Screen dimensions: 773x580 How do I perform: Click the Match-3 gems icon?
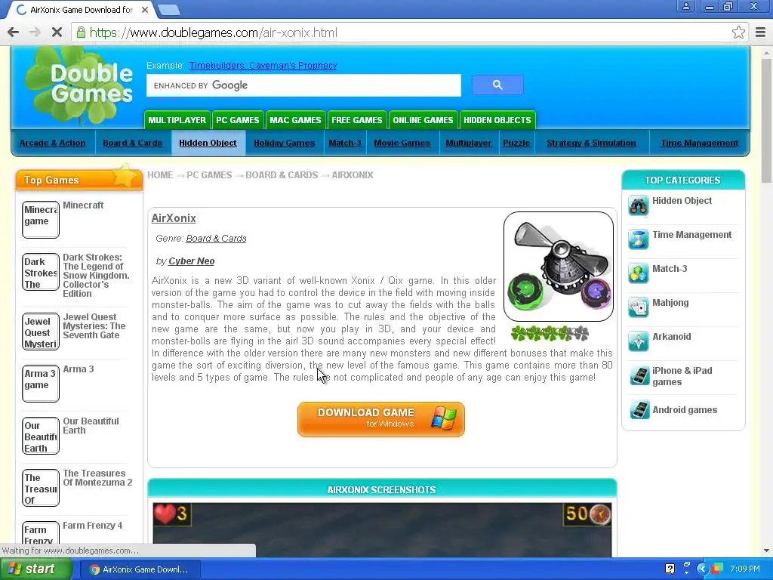(x=639, y=273)
